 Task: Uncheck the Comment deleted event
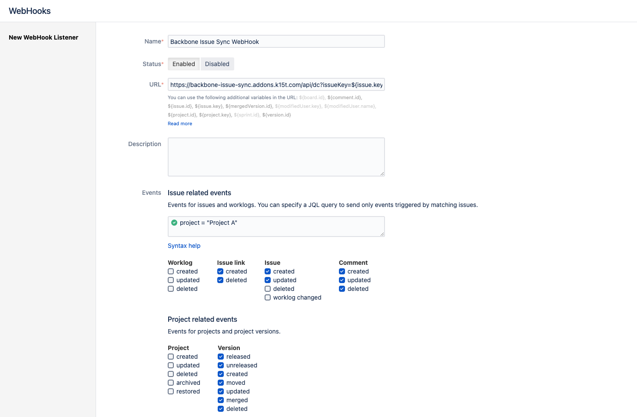click(x=342, y=289)
